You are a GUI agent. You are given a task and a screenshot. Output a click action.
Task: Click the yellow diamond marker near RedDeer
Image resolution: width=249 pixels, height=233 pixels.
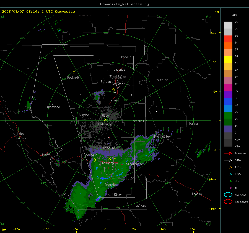[114, 90]
